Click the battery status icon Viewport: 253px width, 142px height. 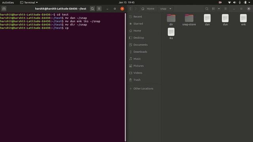(245, 2)
